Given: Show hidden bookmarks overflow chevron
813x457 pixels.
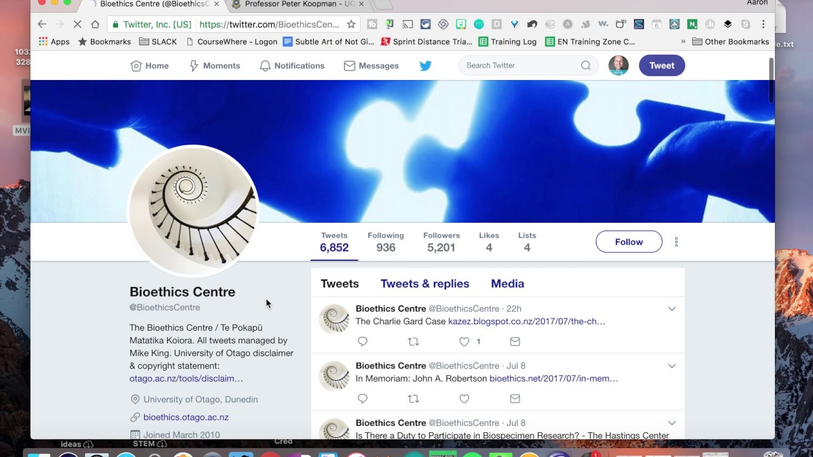Looking at the screenshot, I should 683,42.
